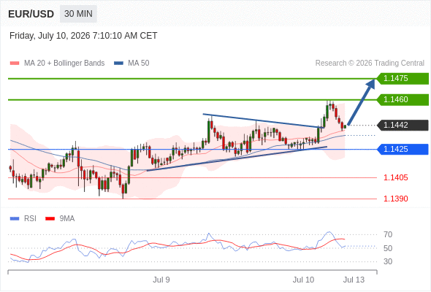Click the 1.1442 current price tag
Screen dimensions: 431x292
403,126
